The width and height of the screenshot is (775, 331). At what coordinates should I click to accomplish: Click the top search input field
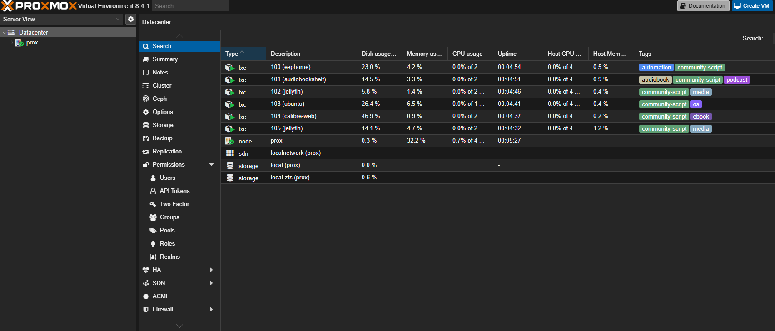(x=190, y=6)
